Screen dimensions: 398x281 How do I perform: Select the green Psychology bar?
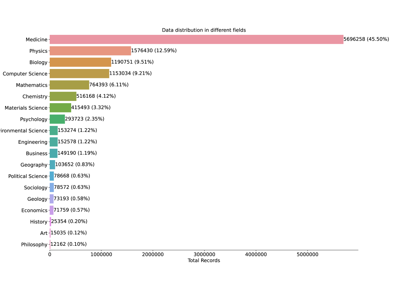tap(57, 119)
